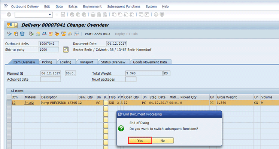Click the Planned GI date field
This screenshot has height=149, width=279.
click(51, 73)
